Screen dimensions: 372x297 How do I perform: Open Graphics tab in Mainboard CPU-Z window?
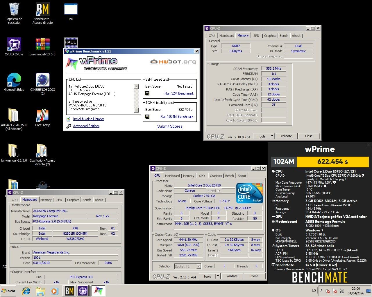73,200
